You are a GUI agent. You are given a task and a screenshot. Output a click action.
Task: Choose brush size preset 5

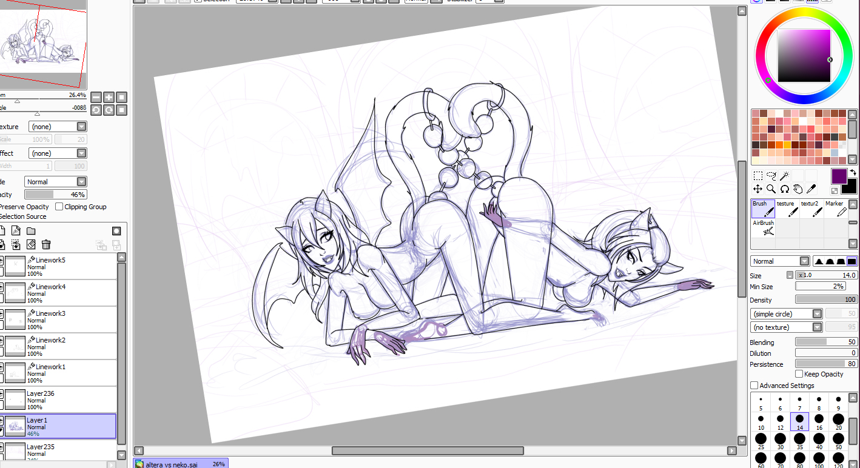[x=761, y=403]
